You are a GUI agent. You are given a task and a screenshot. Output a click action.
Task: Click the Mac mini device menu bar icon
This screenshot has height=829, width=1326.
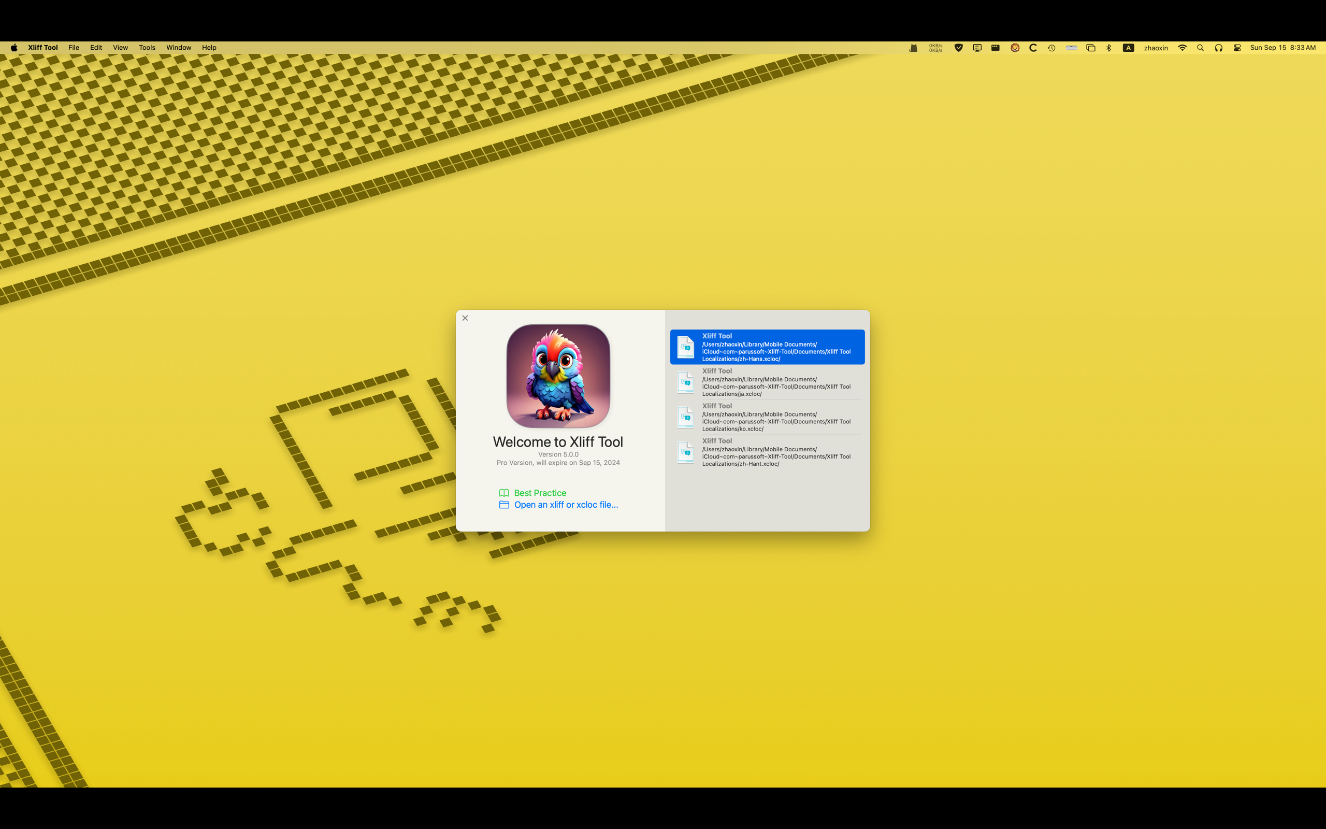pos(1071,48)
